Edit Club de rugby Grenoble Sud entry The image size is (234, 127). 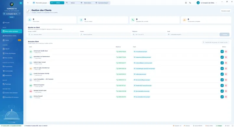pos(222,69)
